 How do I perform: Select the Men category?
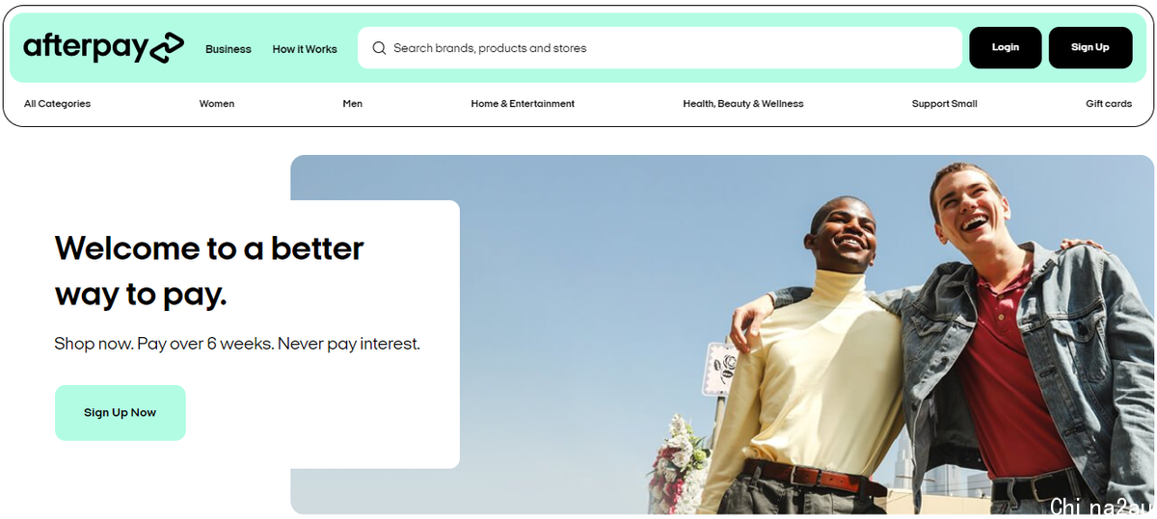click(x=353, y=104)
